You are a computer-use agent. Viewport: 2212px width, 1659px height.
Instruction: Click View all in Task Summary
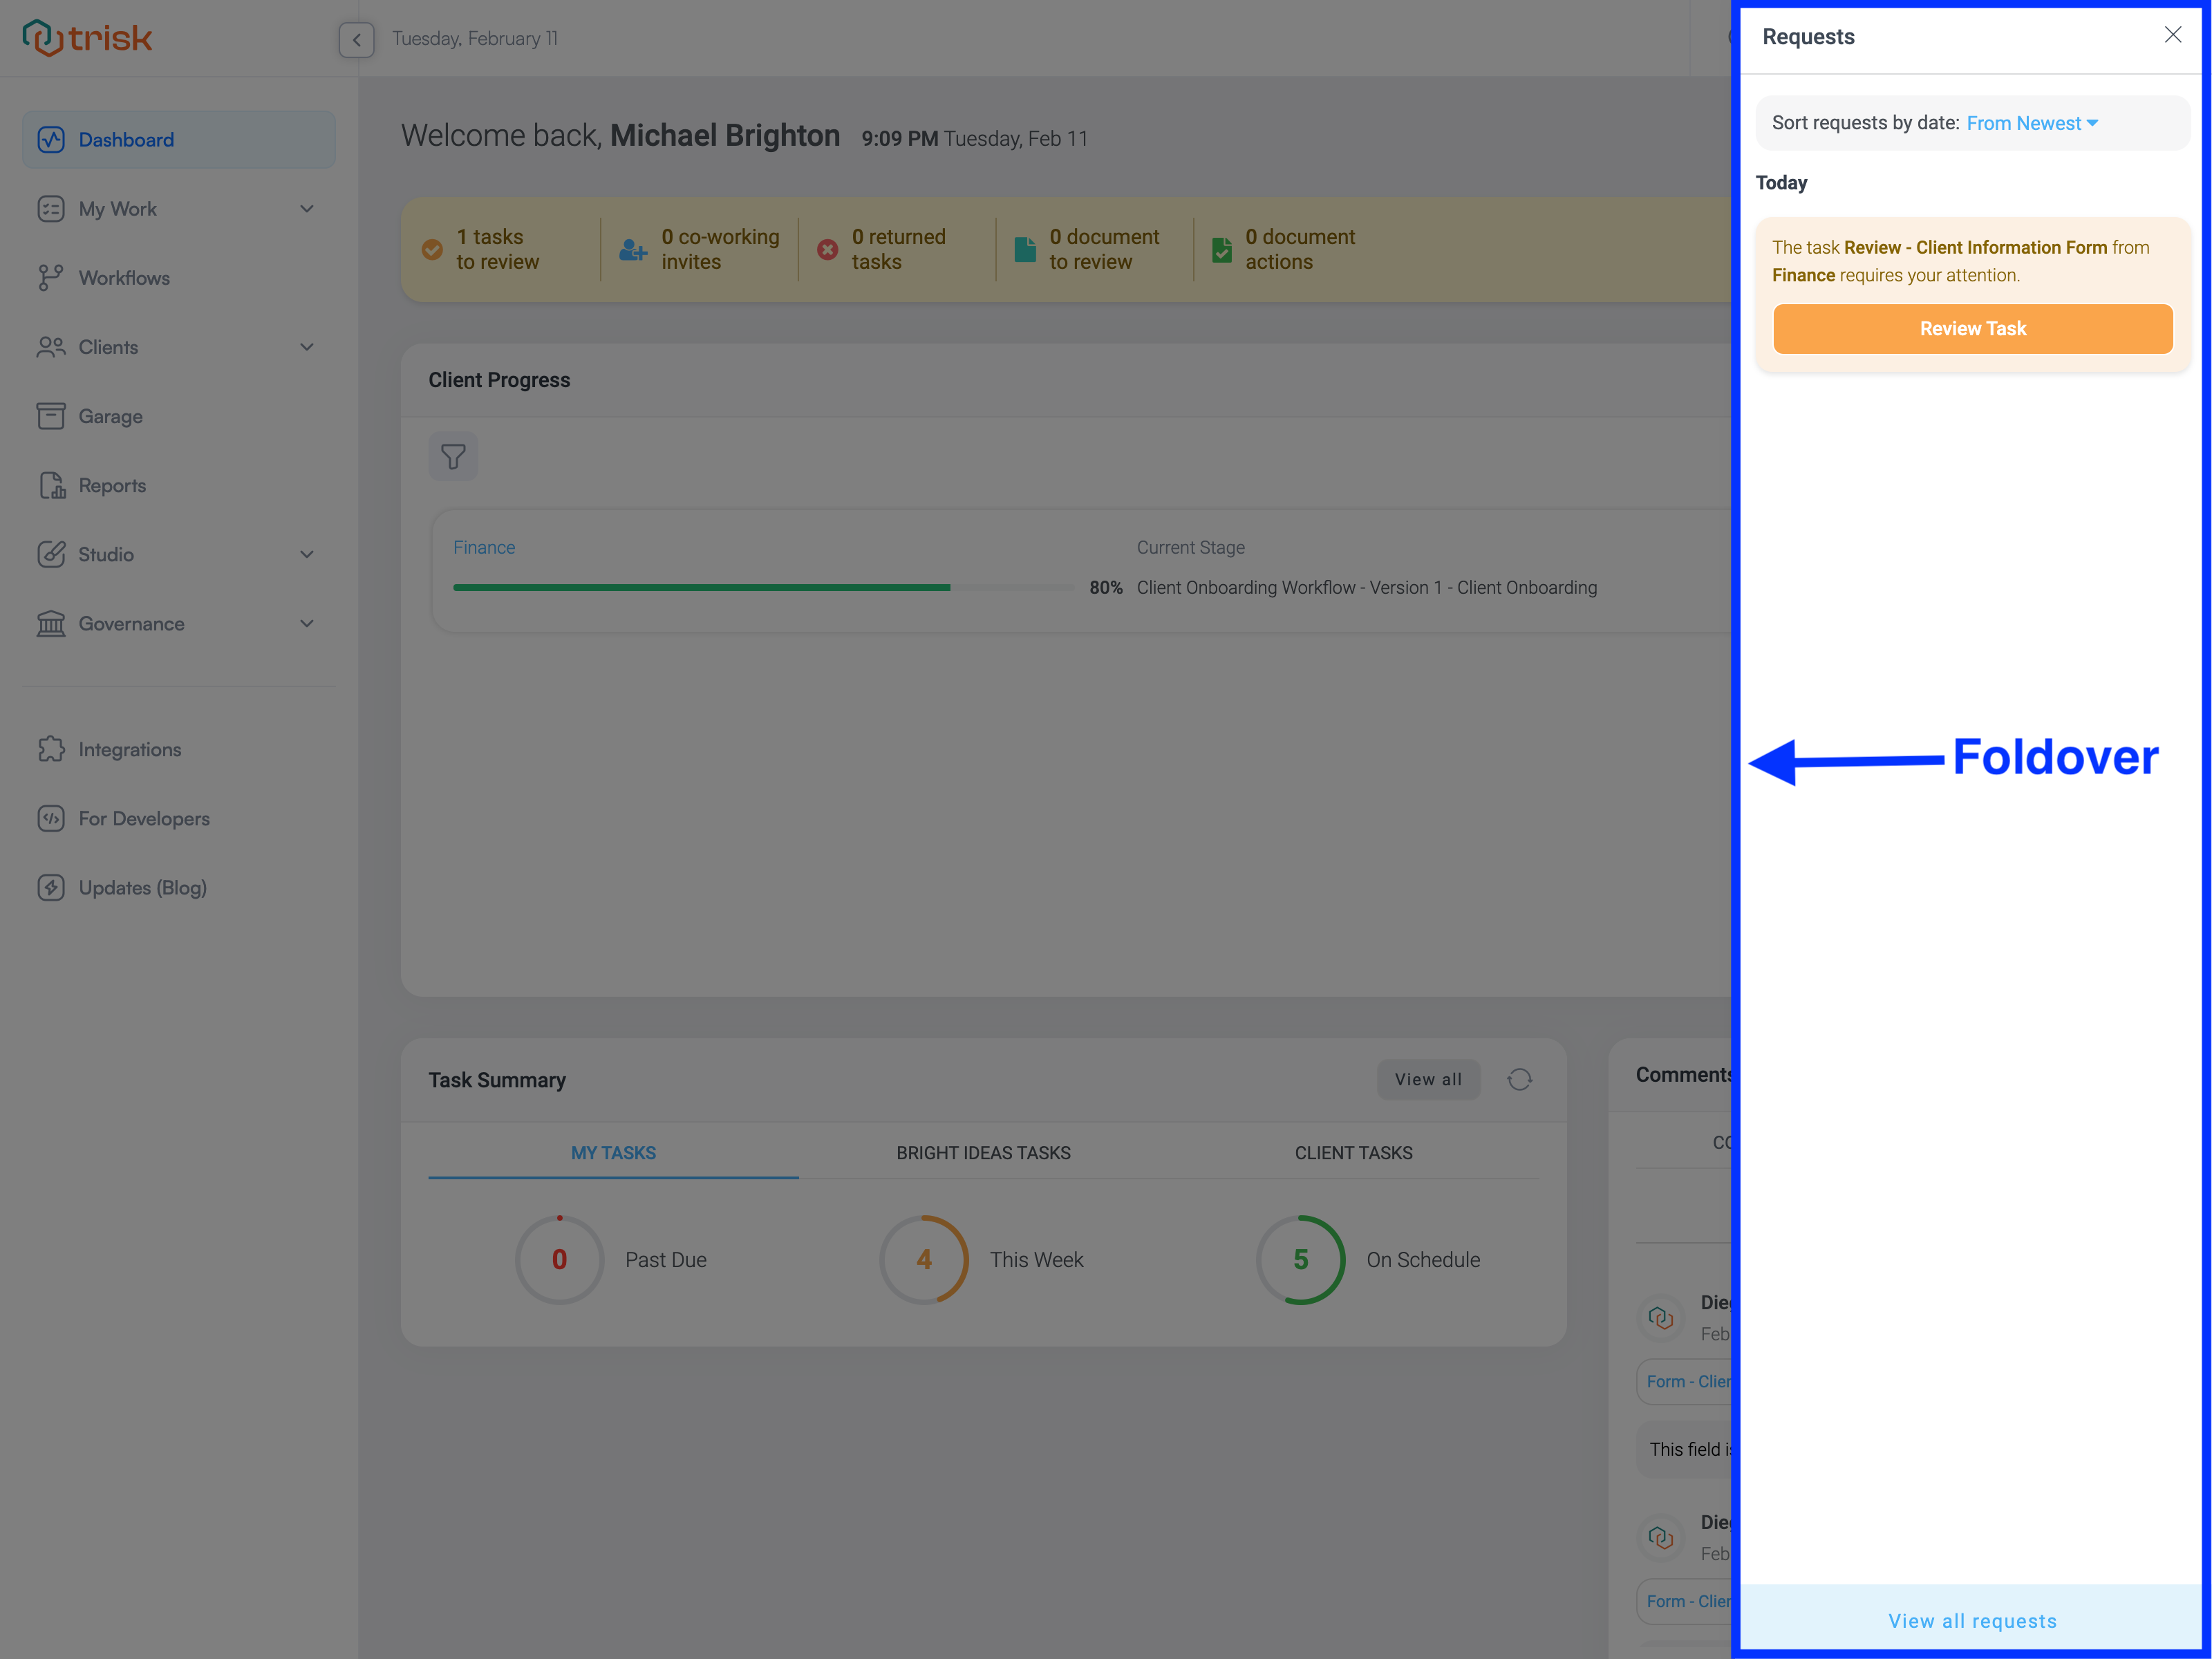[x=1428, y=1080]
